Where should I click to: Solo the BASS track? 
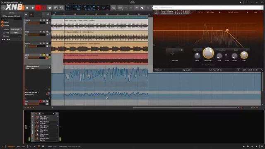(44, 32)
